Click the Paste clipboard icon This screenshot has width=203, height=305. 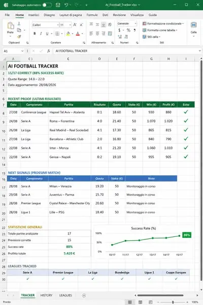click(11, 26)
